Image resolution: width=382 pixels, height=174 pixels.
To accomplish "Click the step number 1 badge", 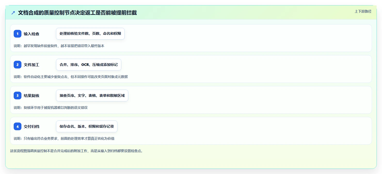I will pos(18,34).
